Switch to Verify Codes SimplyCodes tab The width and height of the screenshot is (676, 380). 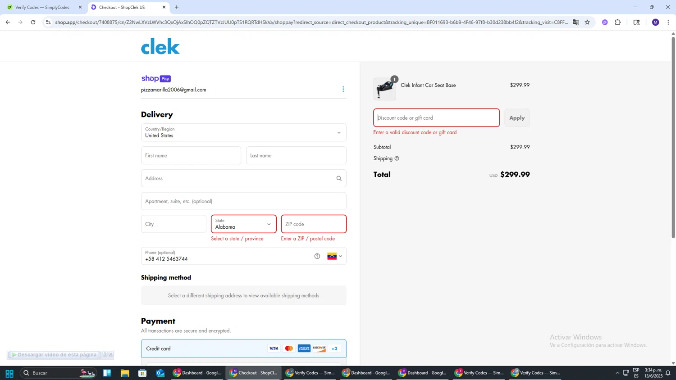tap(43, 7)
